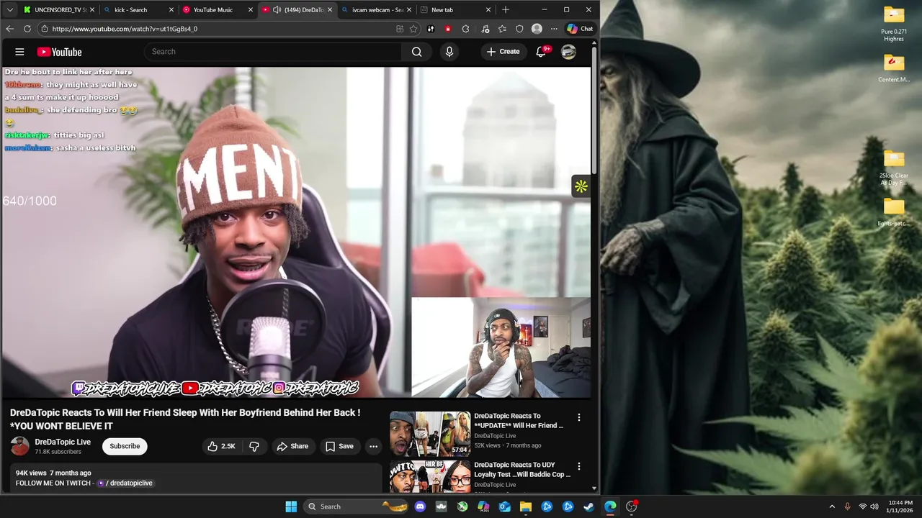This screenshot has width=922, height=518.
Task: Open Steam from the taskbar
Action: pyautogui.click(x=589, y=506)
